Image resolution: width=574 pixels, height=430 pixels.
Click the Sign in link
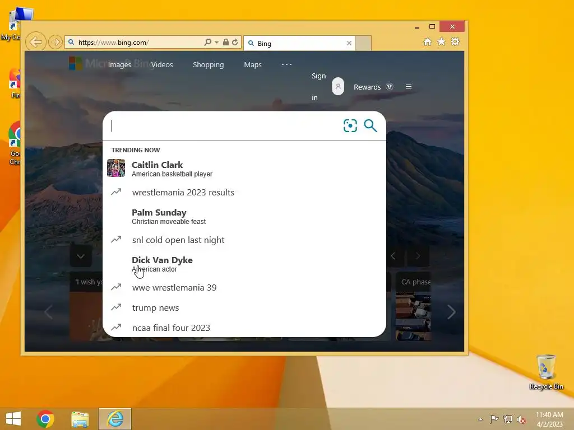point(318,87)
